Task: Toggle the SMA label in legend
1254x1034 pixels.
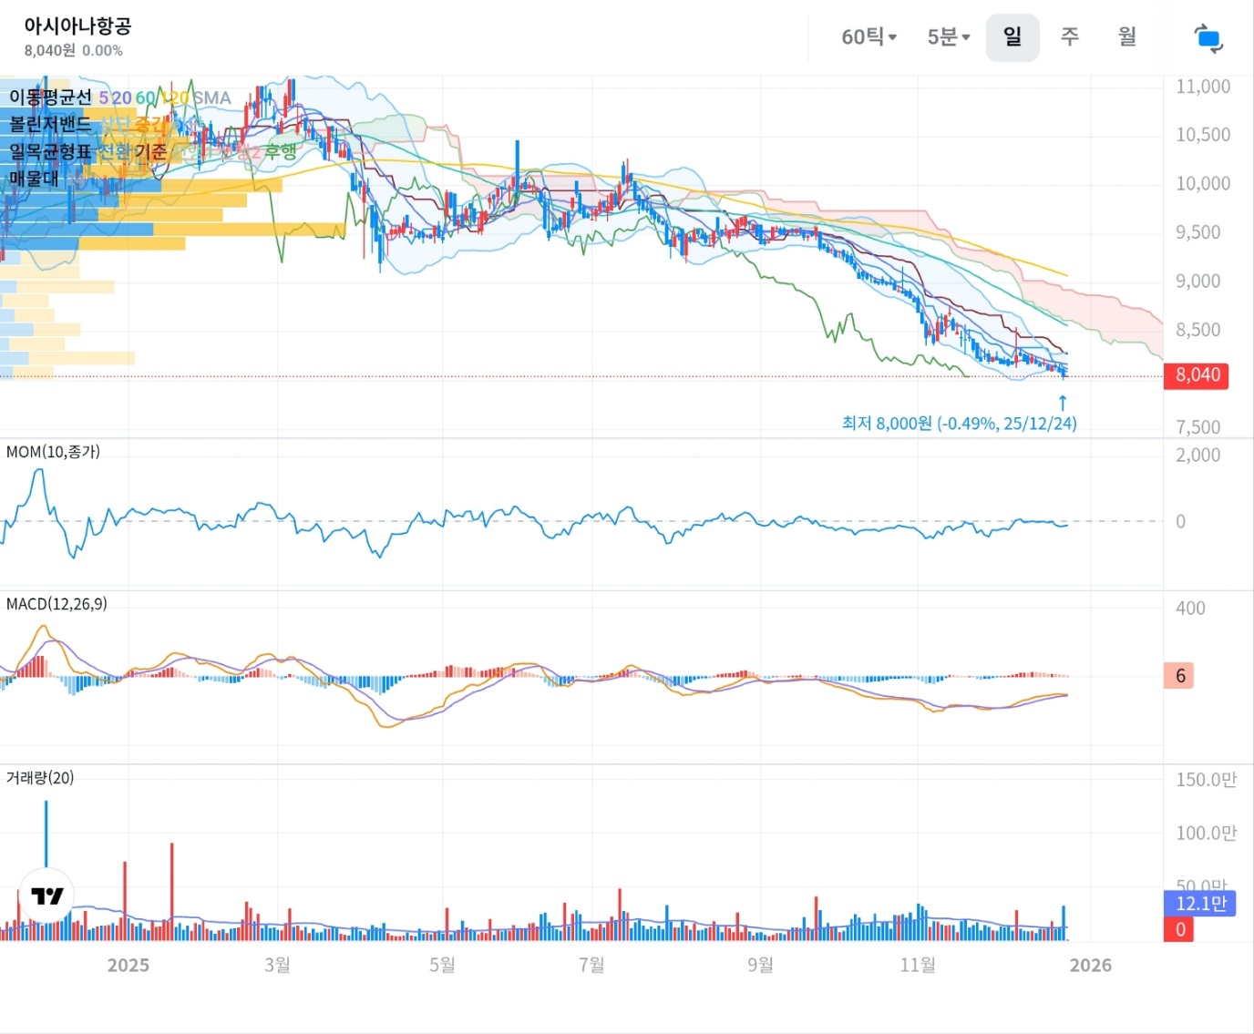Action: (x=212, y=97)
